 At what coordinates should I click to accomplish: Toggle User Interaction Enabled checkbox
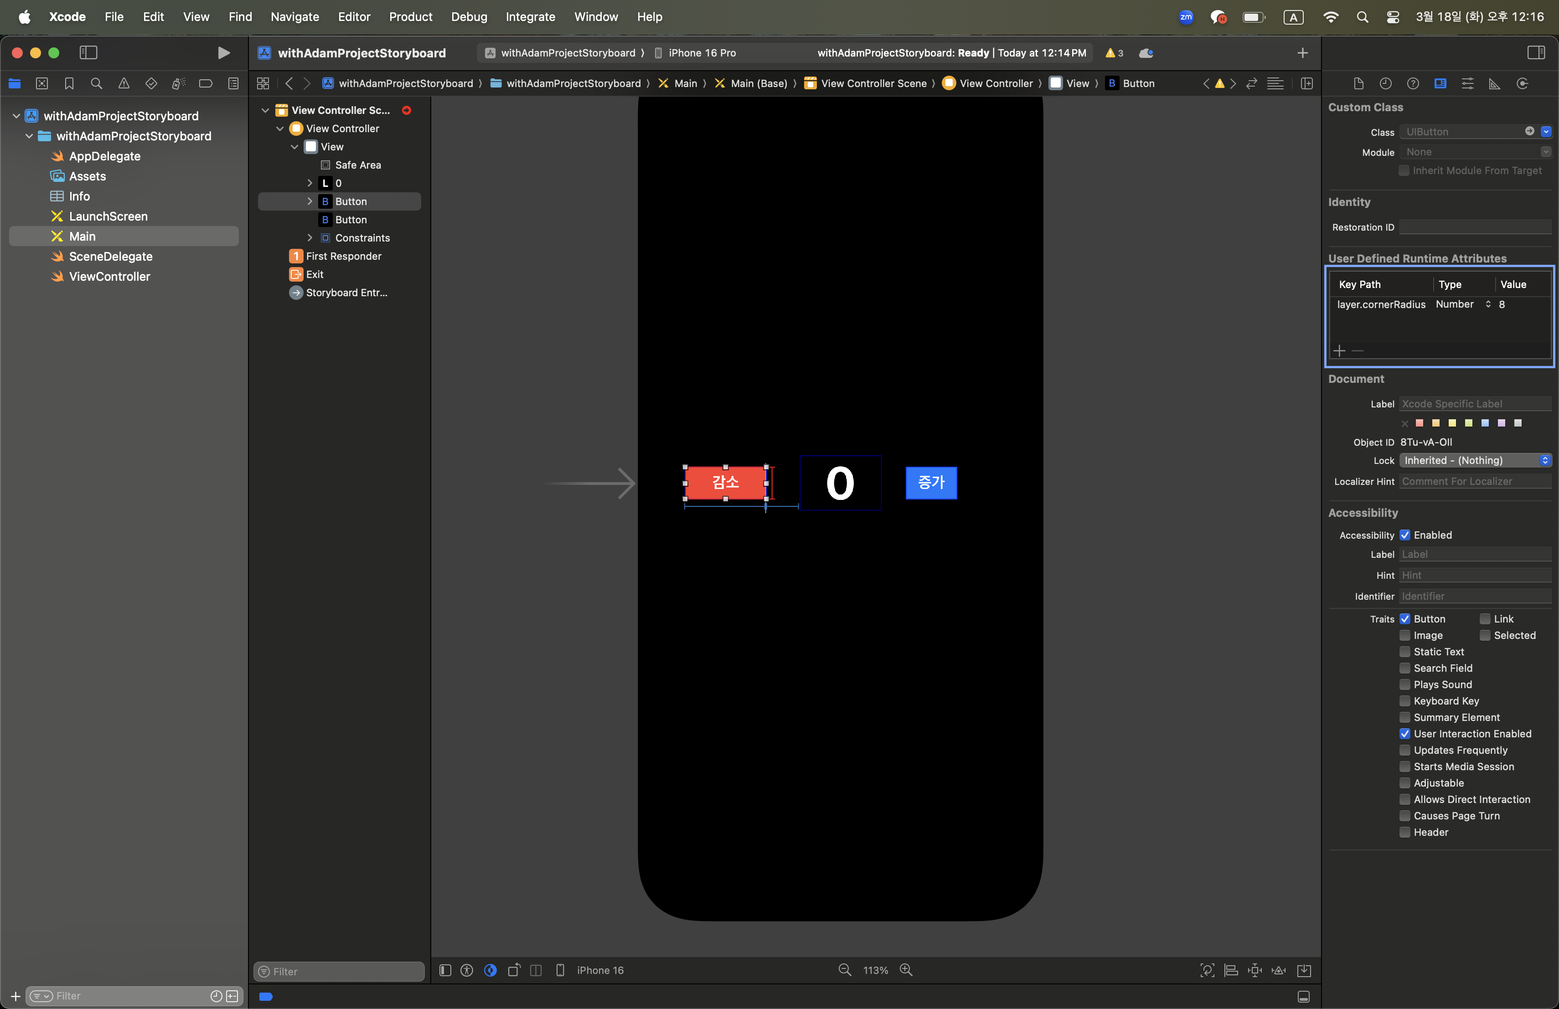1404,733
